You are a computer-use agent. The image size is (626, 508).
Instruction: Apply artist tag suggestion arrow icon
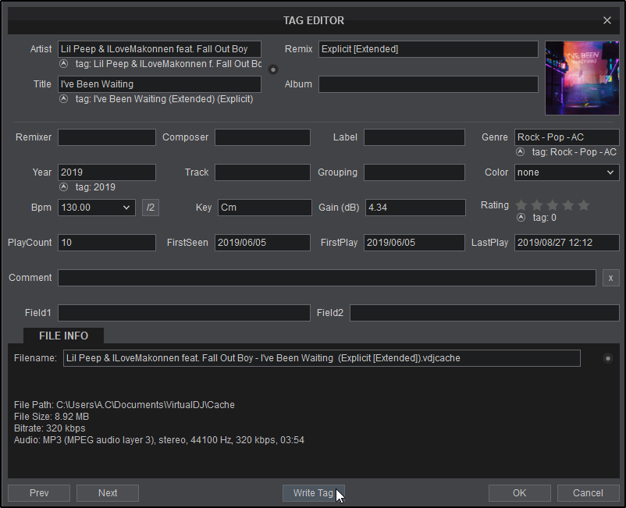coord(63,64)
